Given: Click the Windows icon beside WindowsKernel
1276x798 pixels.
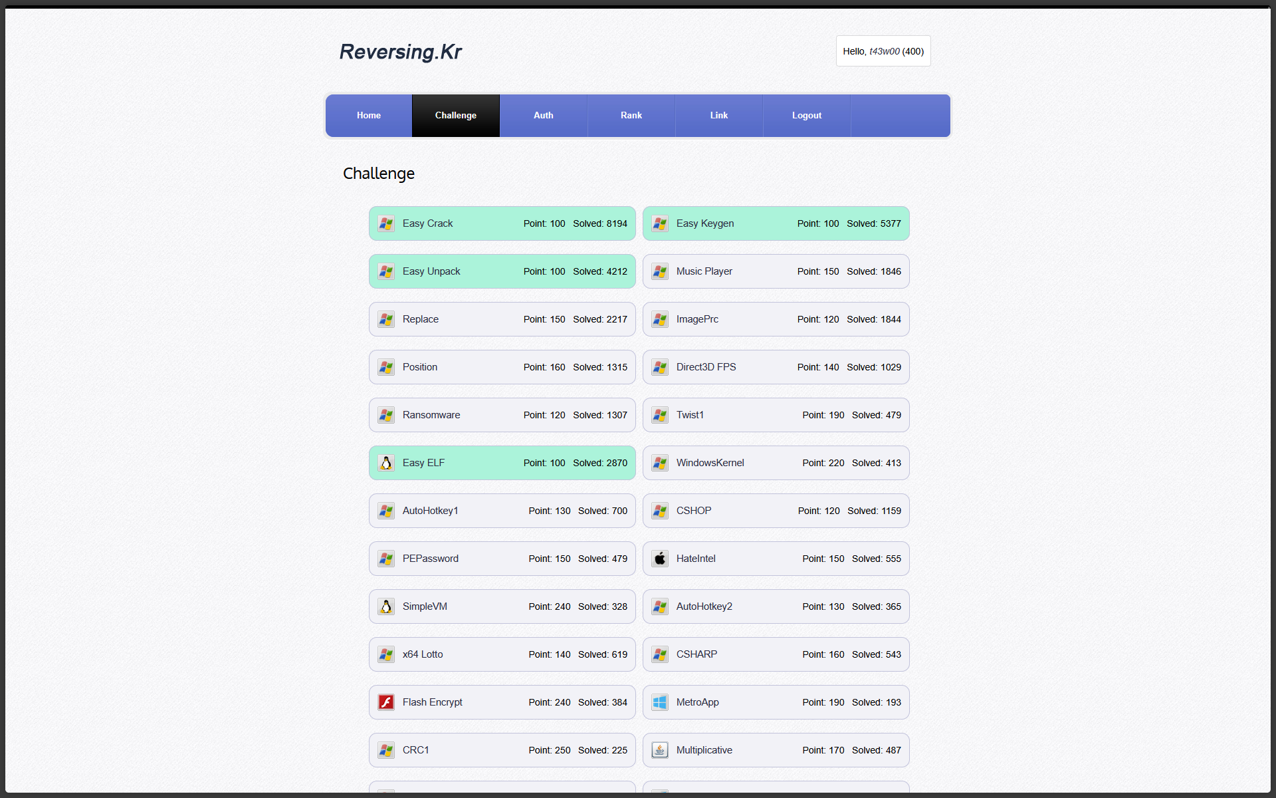Looking at the screenshot, I should [x=660, y=464].
